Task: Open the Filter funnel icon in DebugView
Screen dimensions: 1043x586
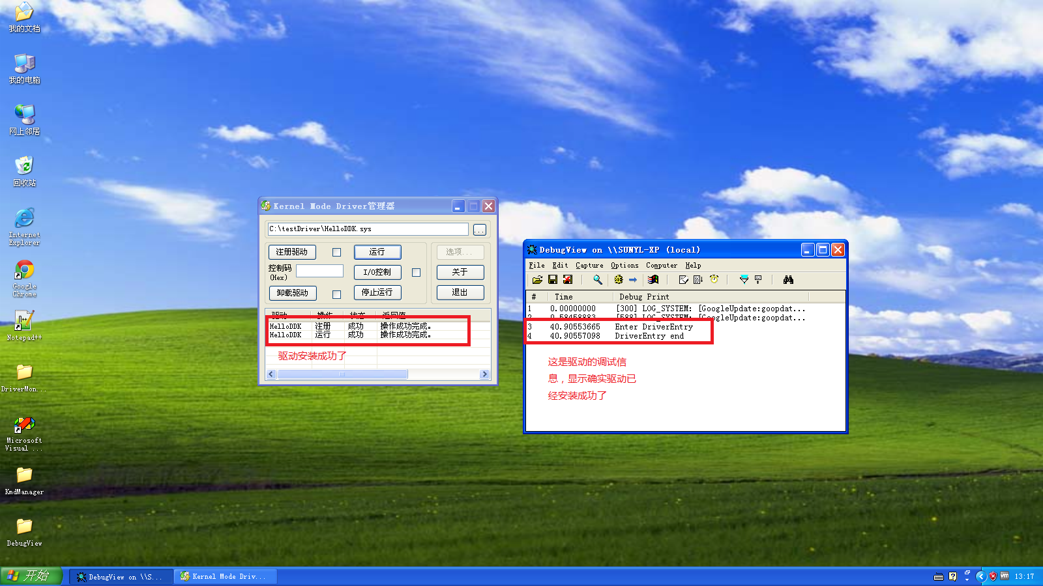Action: 744,279
